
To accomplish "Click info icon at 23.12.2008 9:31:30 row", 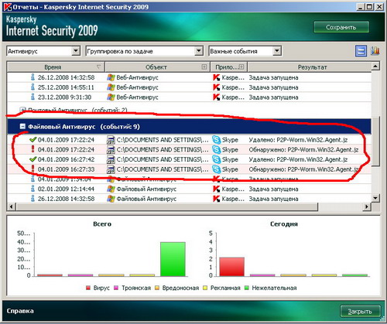I will [x=33, y=97].
